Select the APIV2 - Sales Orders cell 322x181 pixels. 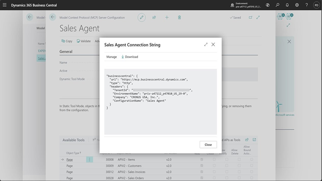coord(130,178)
